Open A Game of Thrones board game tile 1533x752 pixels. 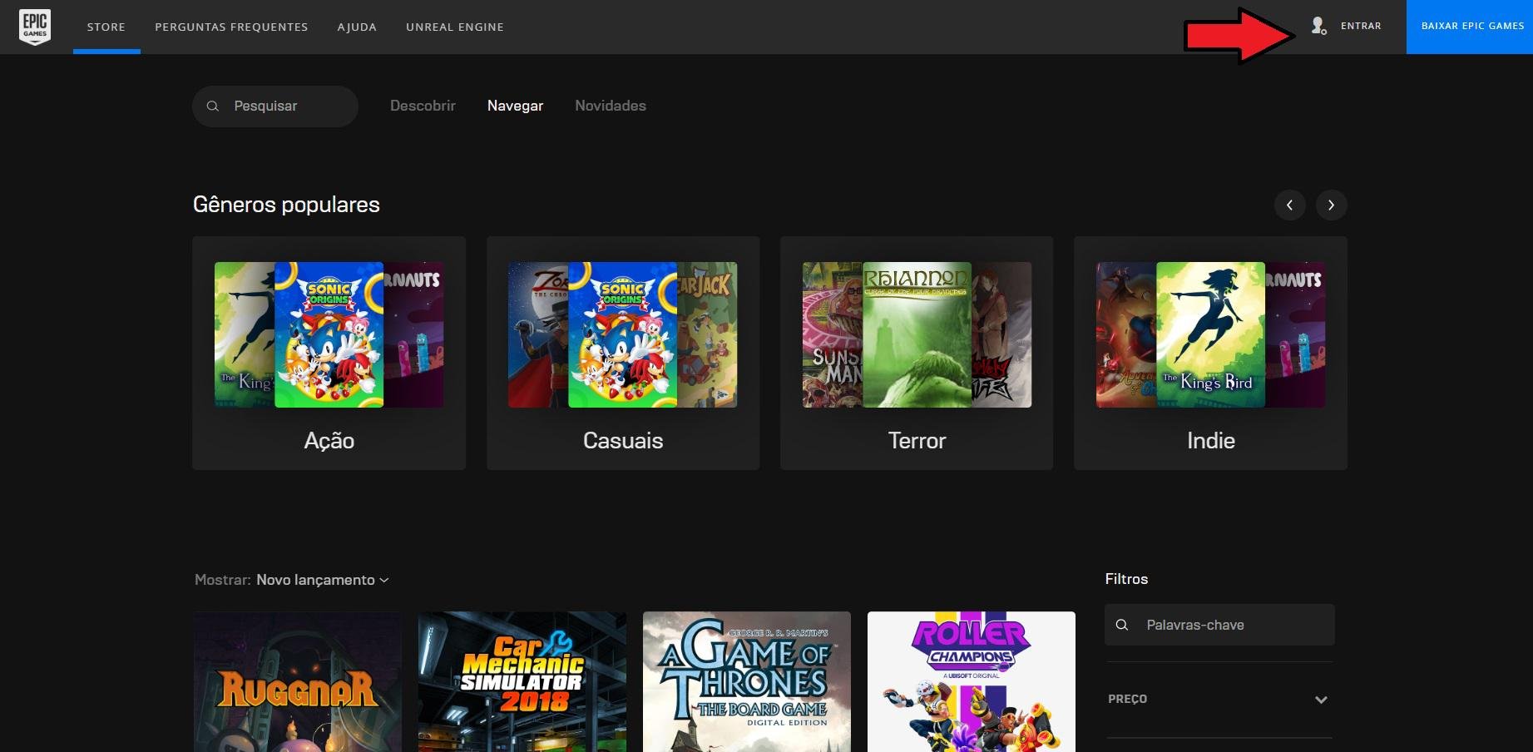(747, 682)
